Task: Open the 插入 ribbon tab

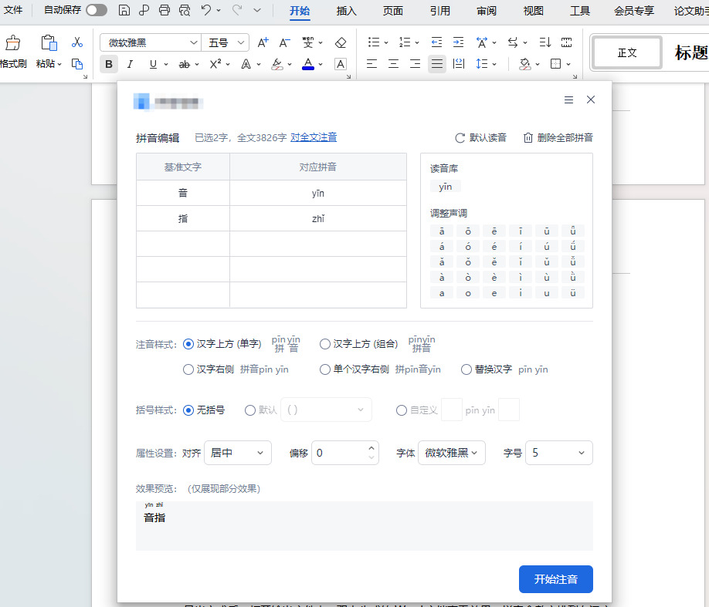Action: coord(346,11)
